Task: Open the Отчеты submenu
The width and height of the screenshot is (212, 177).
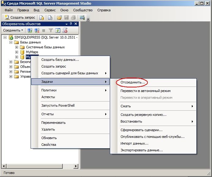Action: (70, 114)
